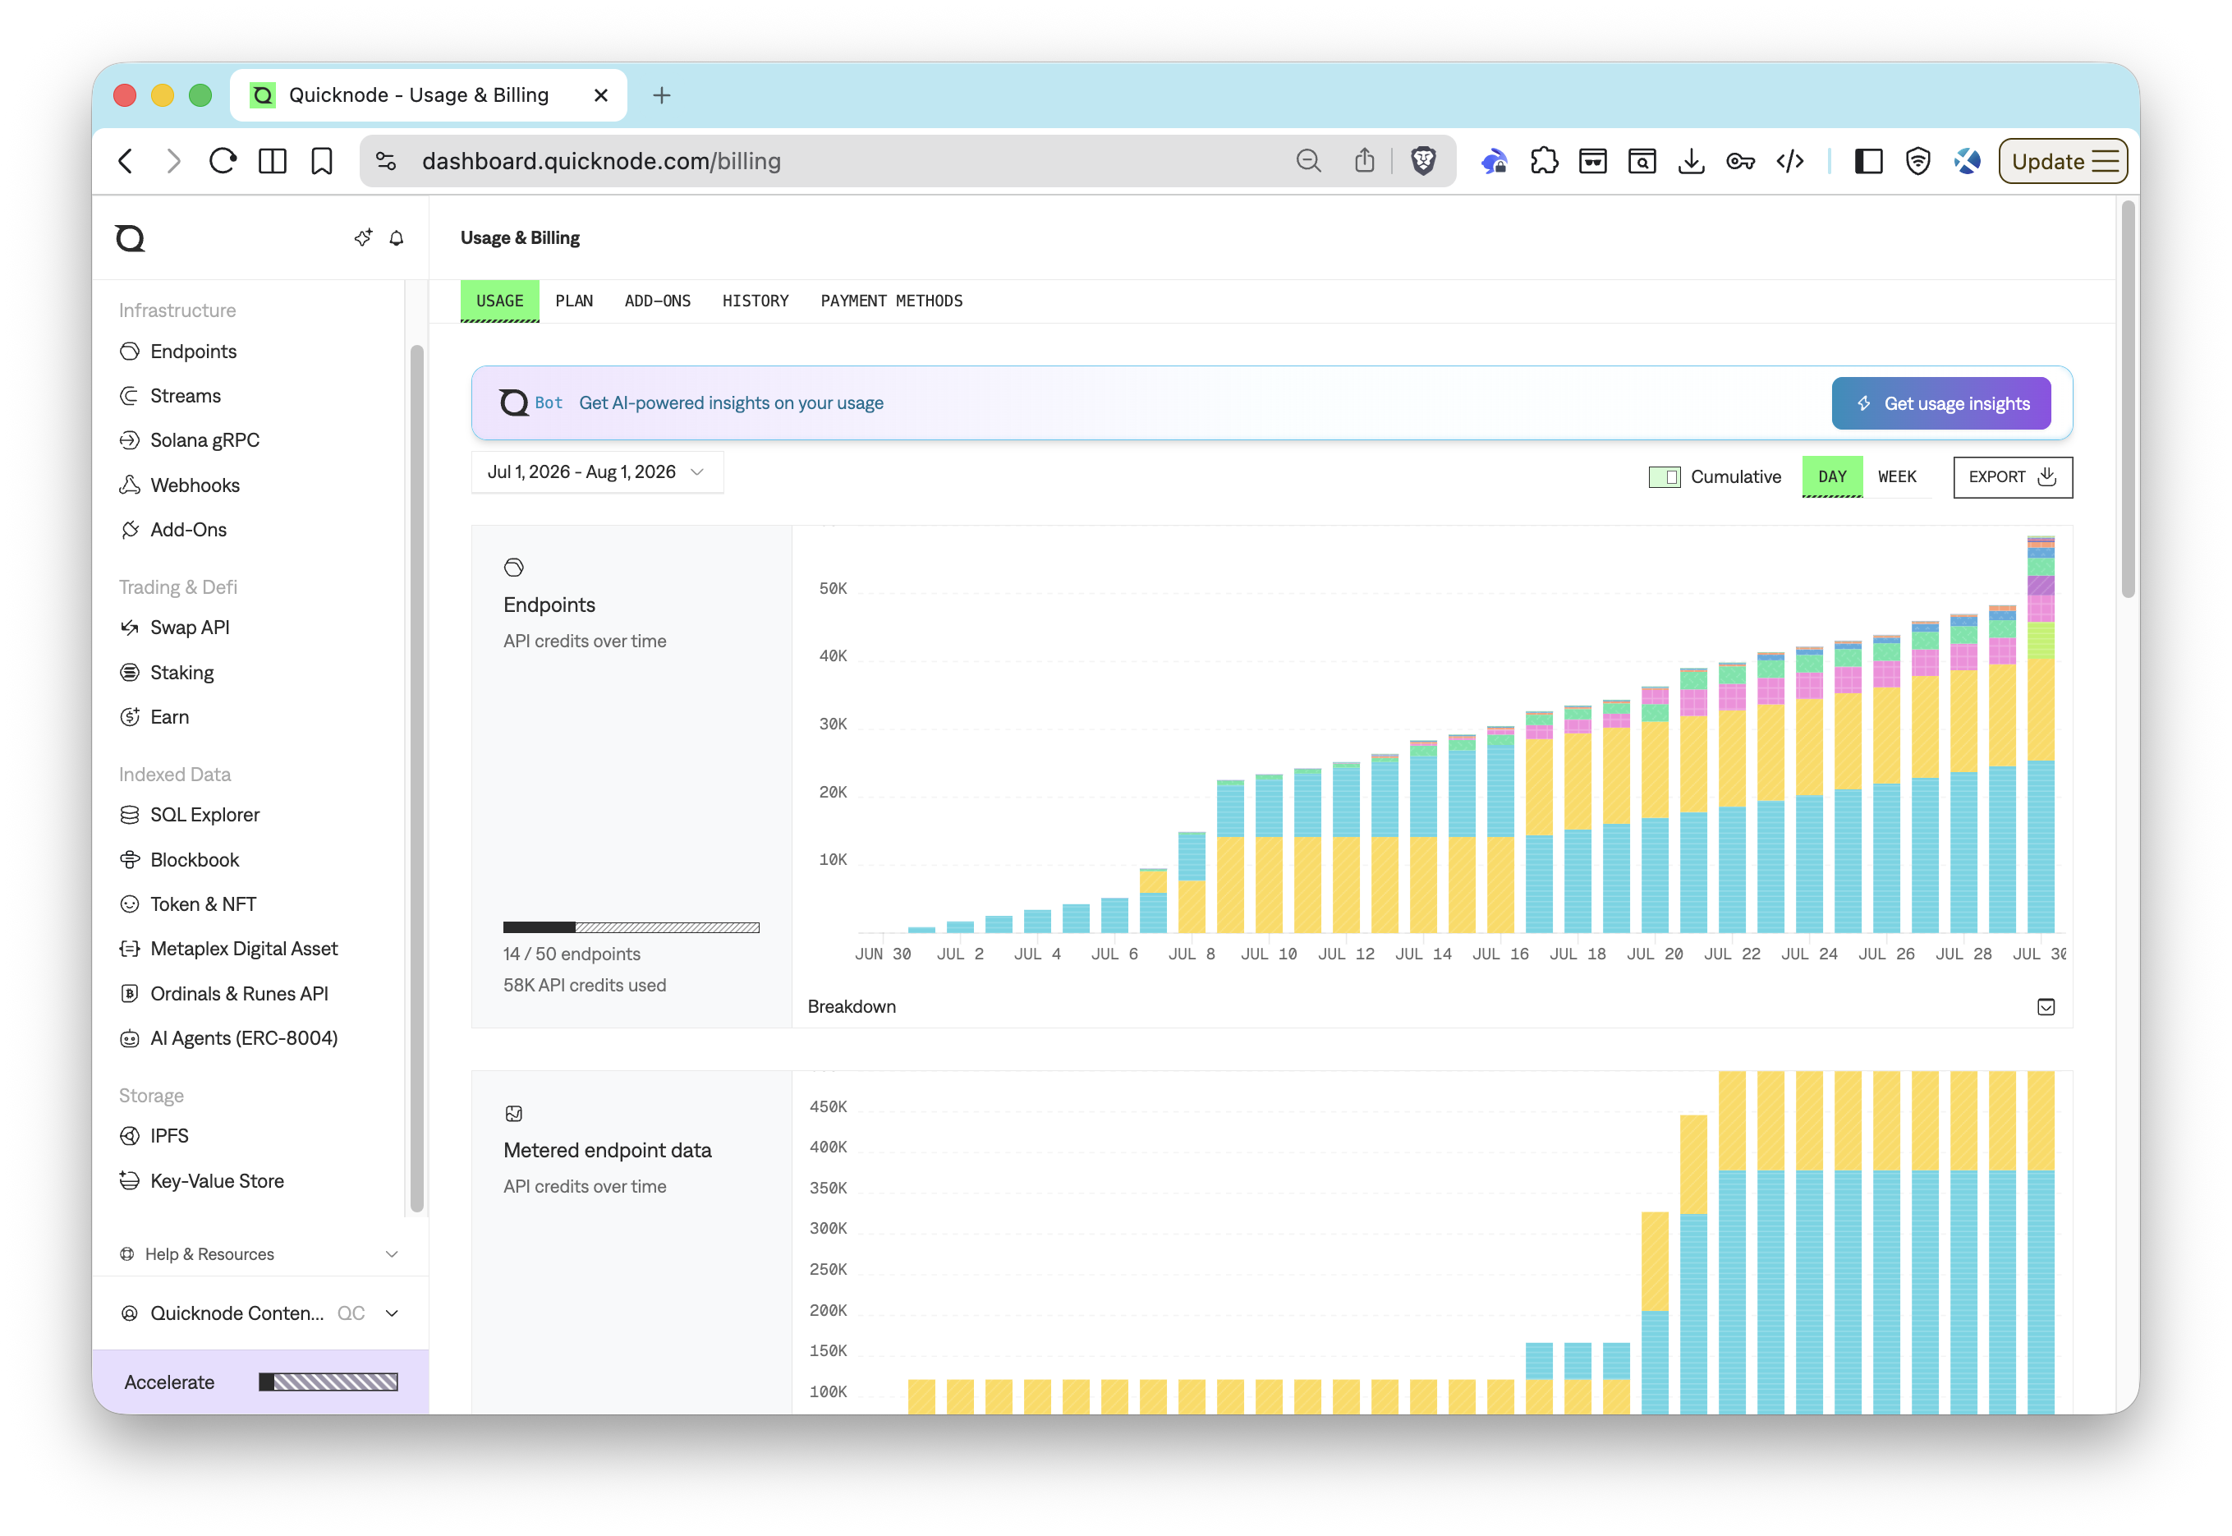
Task: Click the Accelerate plan banner
Action: pos(259,1382)
